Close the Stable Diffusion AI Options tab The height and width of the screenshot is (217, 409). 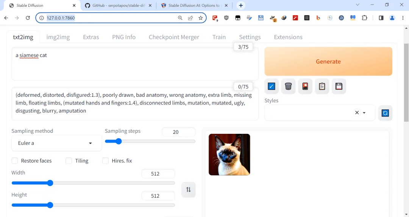pos(226,5)
